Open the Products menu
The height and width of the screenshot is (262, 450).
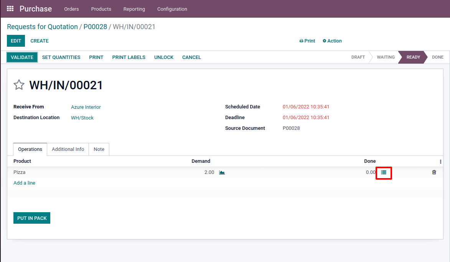(x=101, y=9)
